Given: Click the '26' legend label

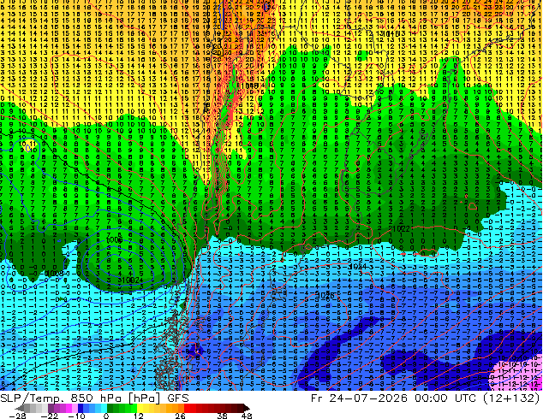Looking at the screenshot, I should point(180,416).
